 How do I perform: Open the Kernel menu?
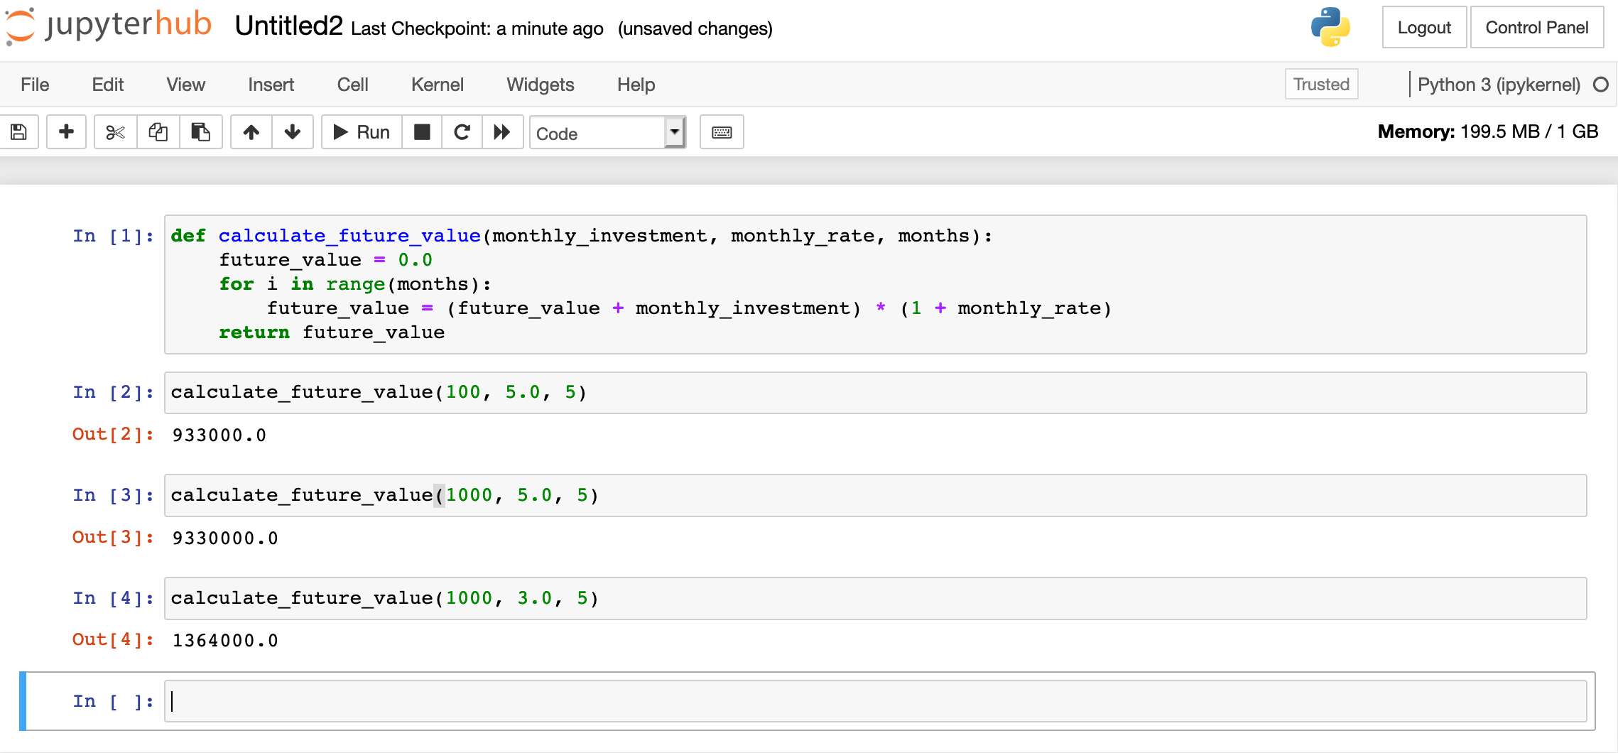click(x=438, y=85)
